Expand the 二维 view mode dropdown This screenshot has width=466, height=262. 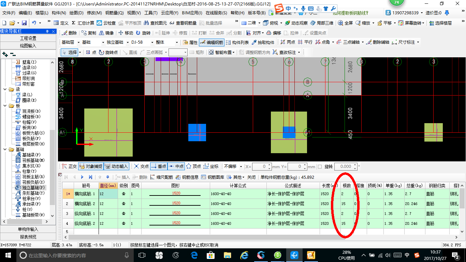(x=259, y=23)
